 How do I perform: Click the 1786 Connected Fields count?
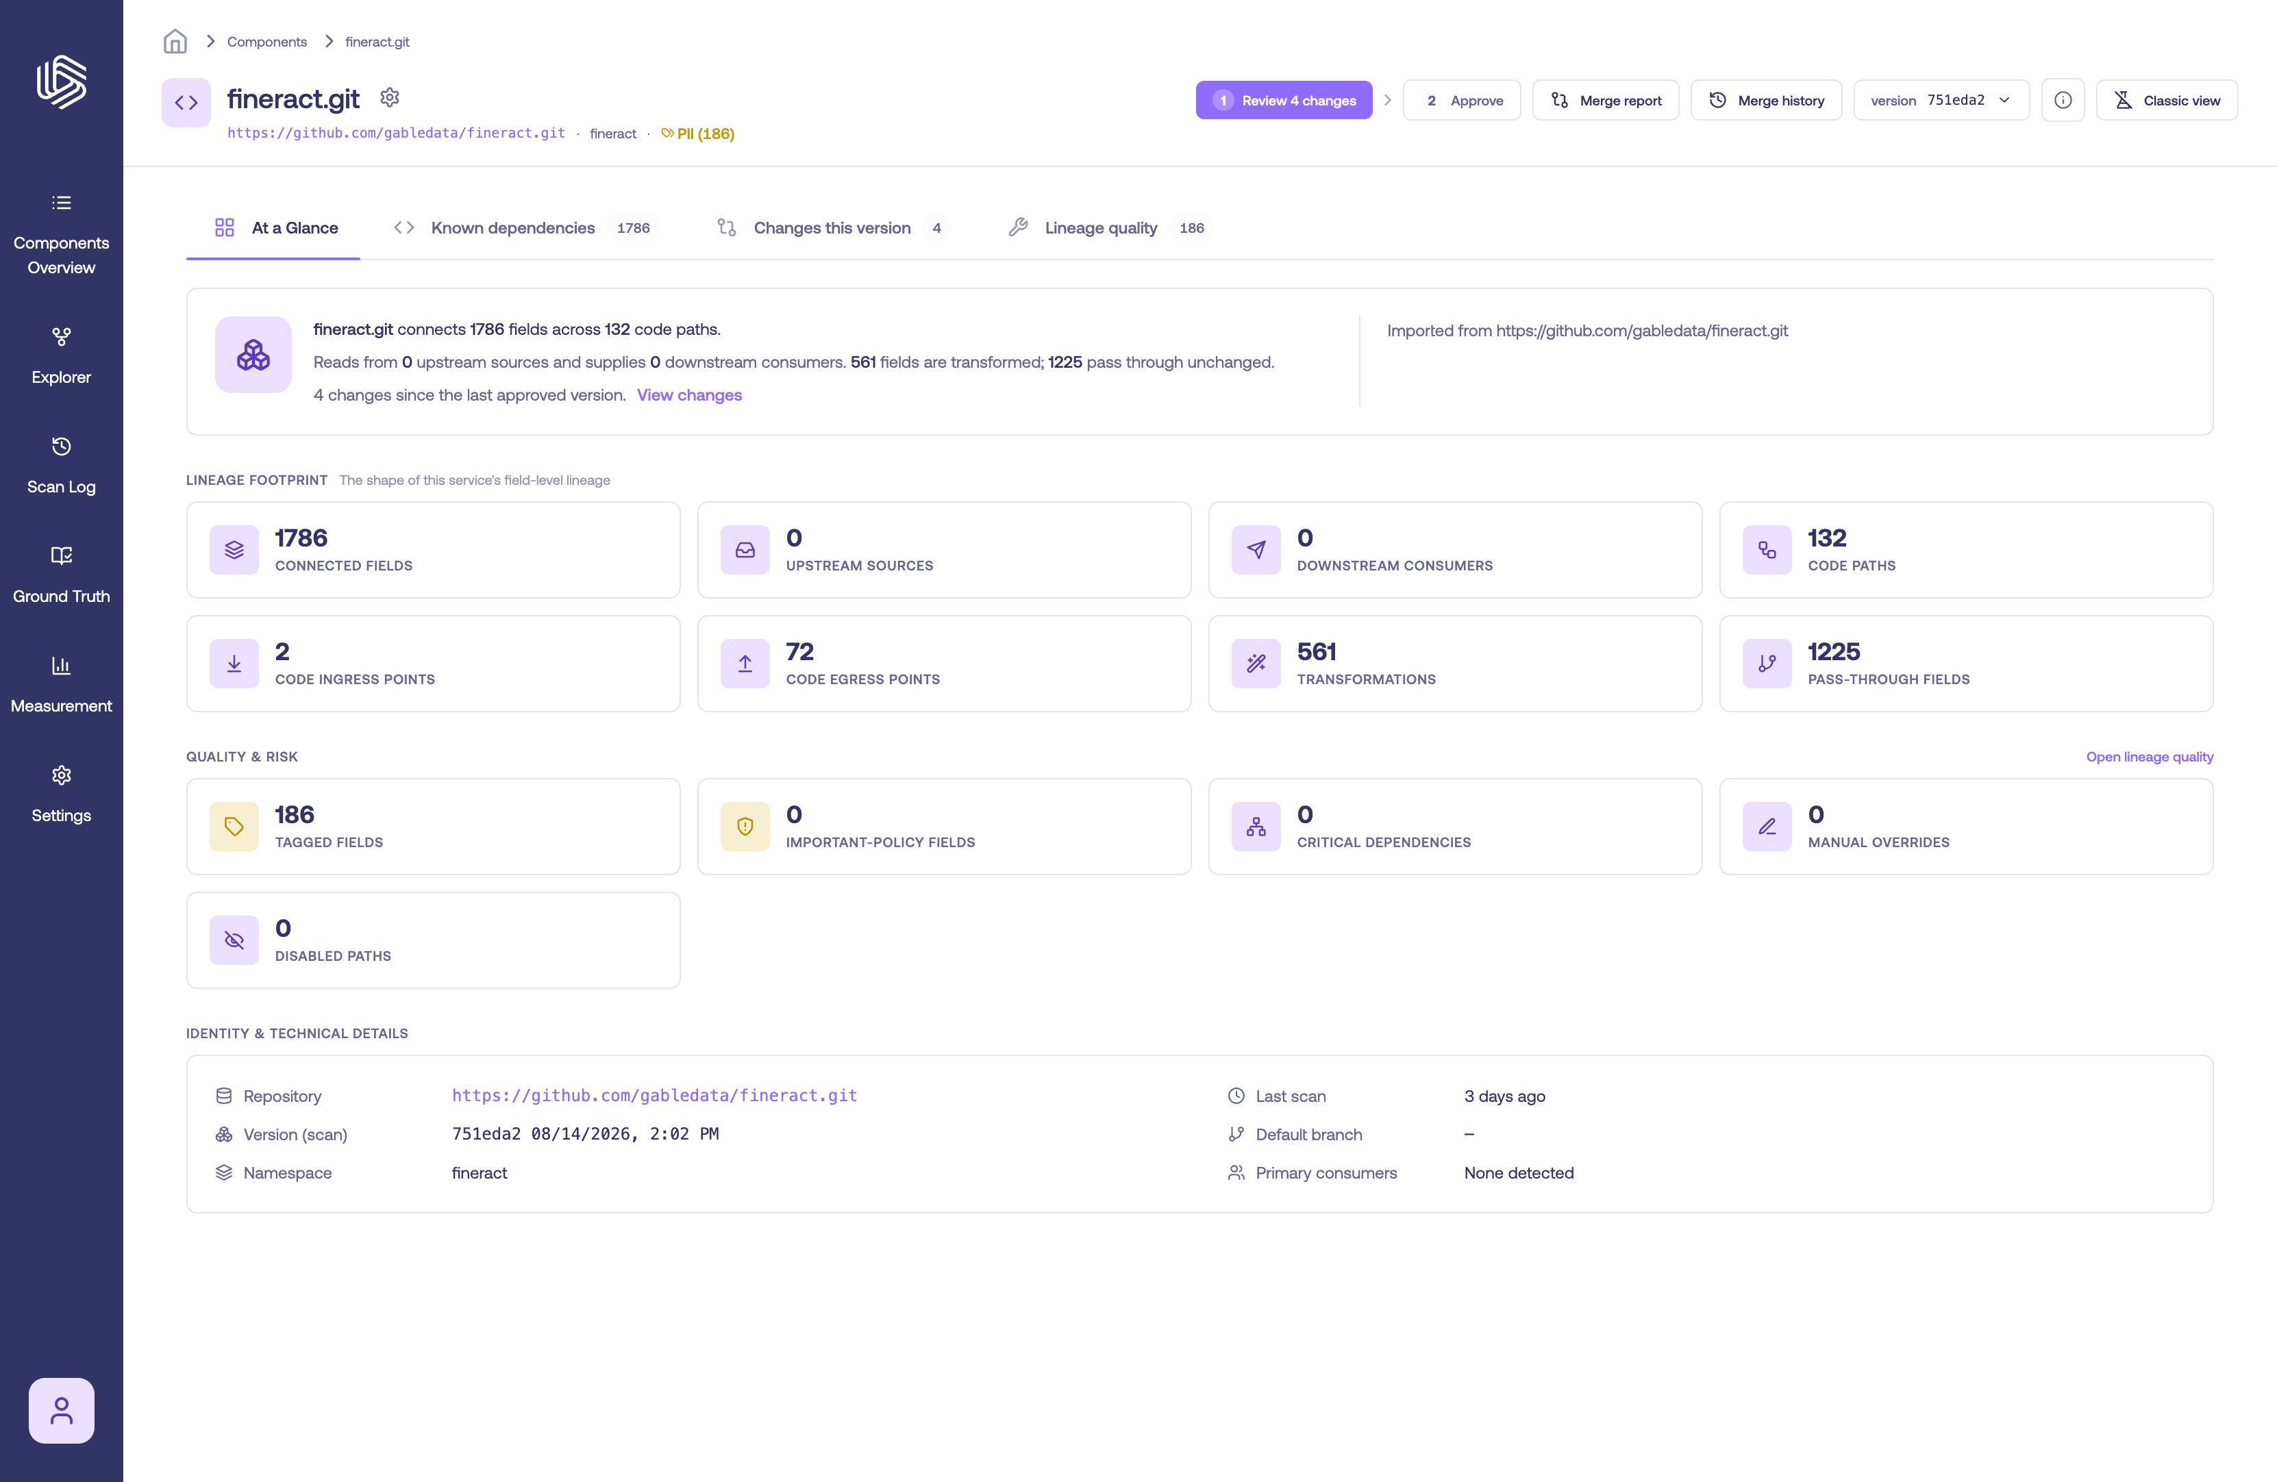click(301, 538)
